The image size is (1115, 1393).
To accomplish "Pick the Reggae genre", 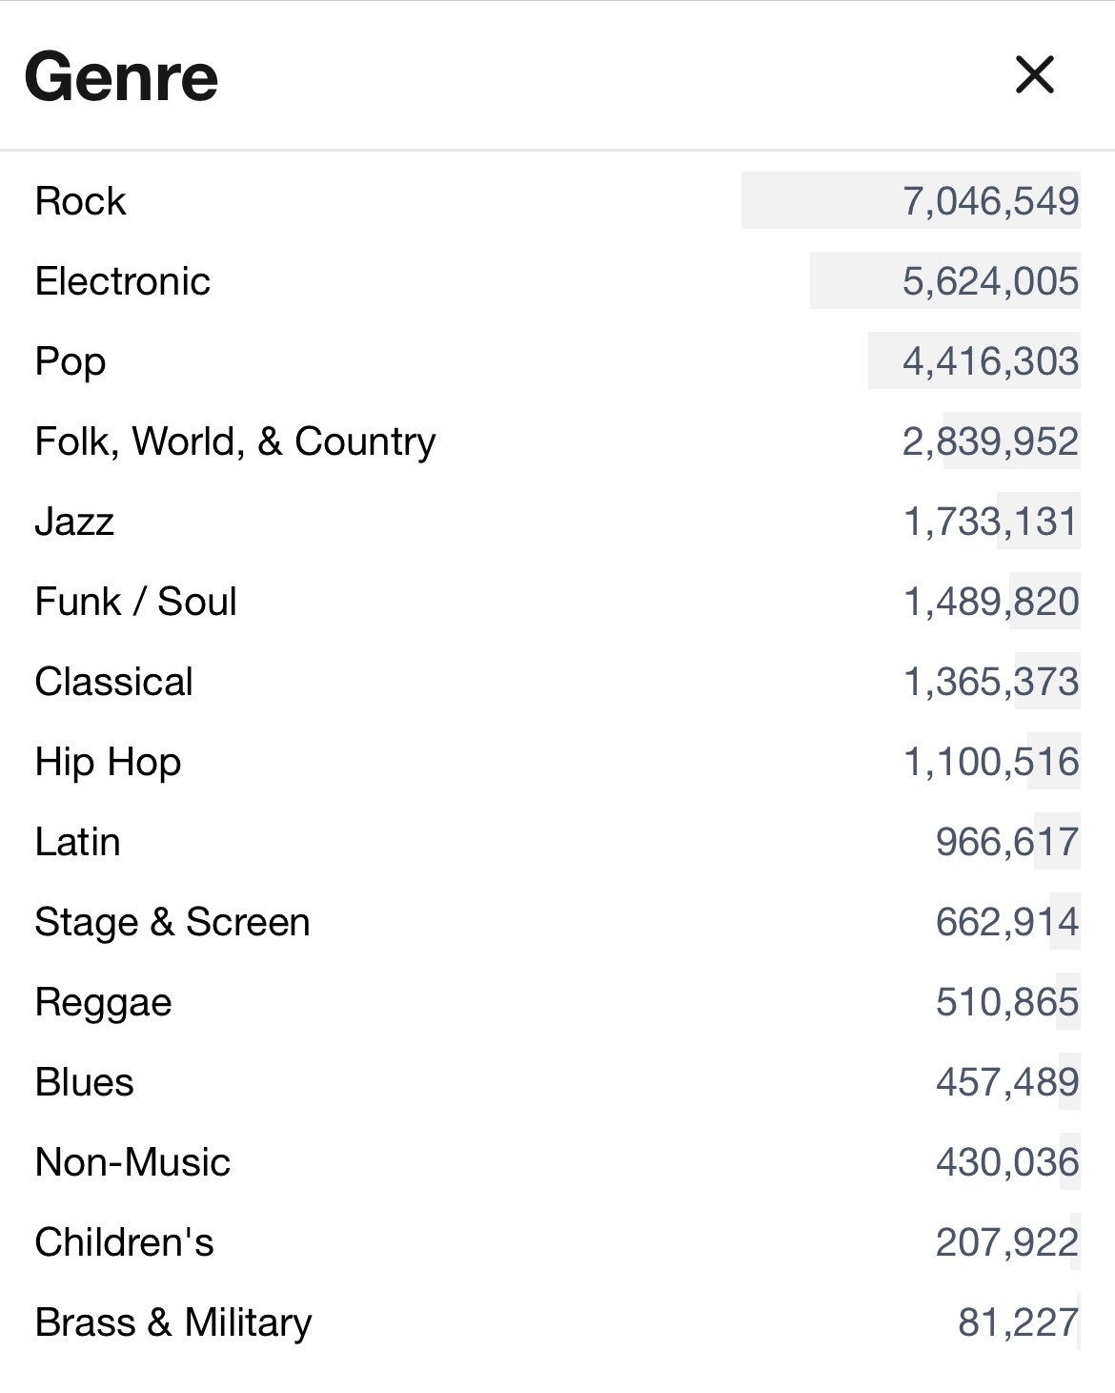I will pyautogui.click(x=557, y=1001).
